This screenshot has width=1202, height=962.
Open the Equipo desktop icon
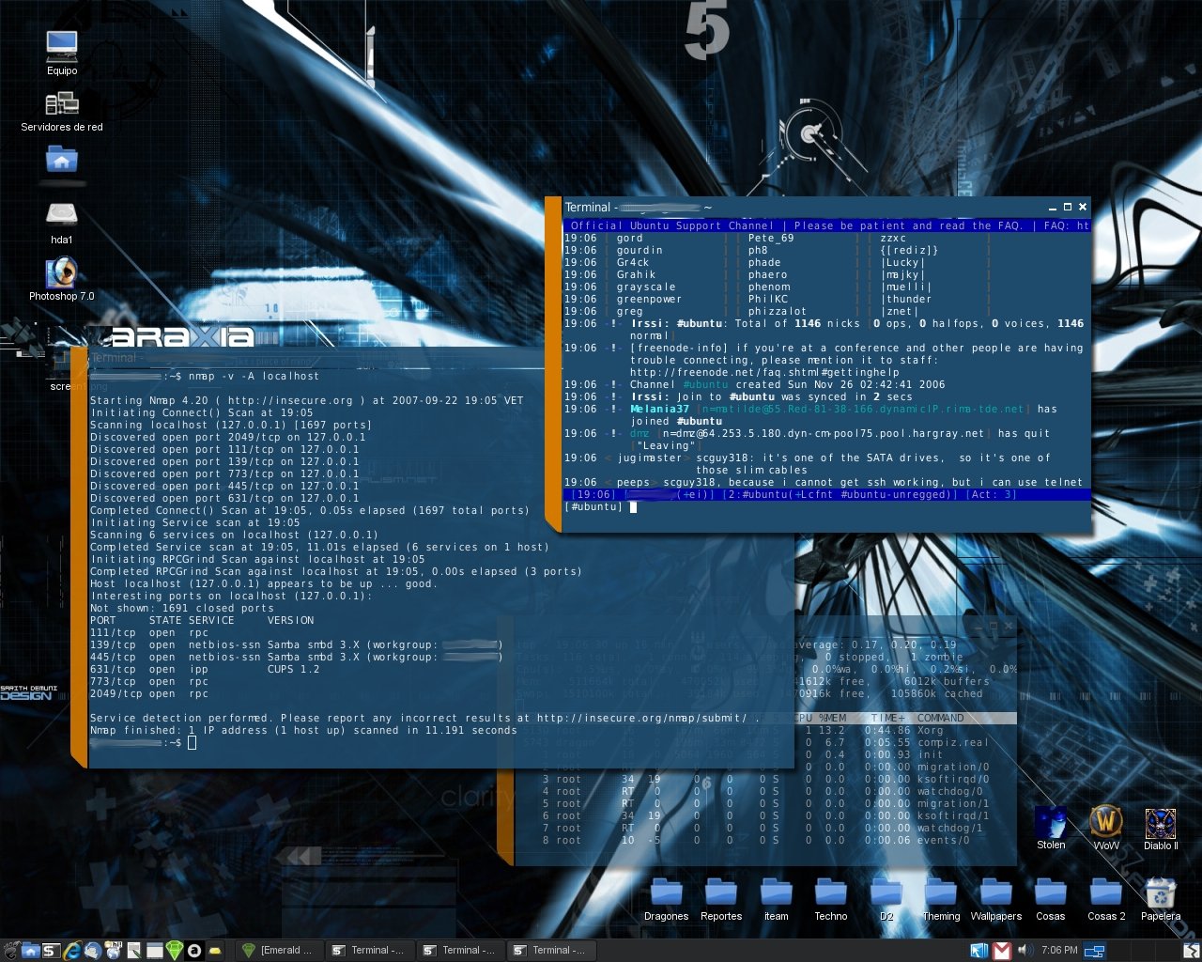(60, 47)
